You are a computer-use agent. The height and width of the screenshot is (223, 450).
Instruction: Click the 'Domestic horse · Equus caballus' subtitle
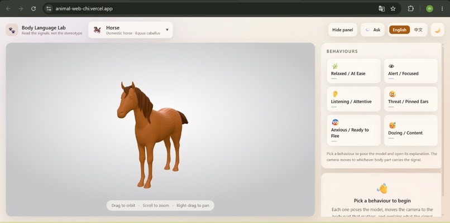(x=133, y=33)
